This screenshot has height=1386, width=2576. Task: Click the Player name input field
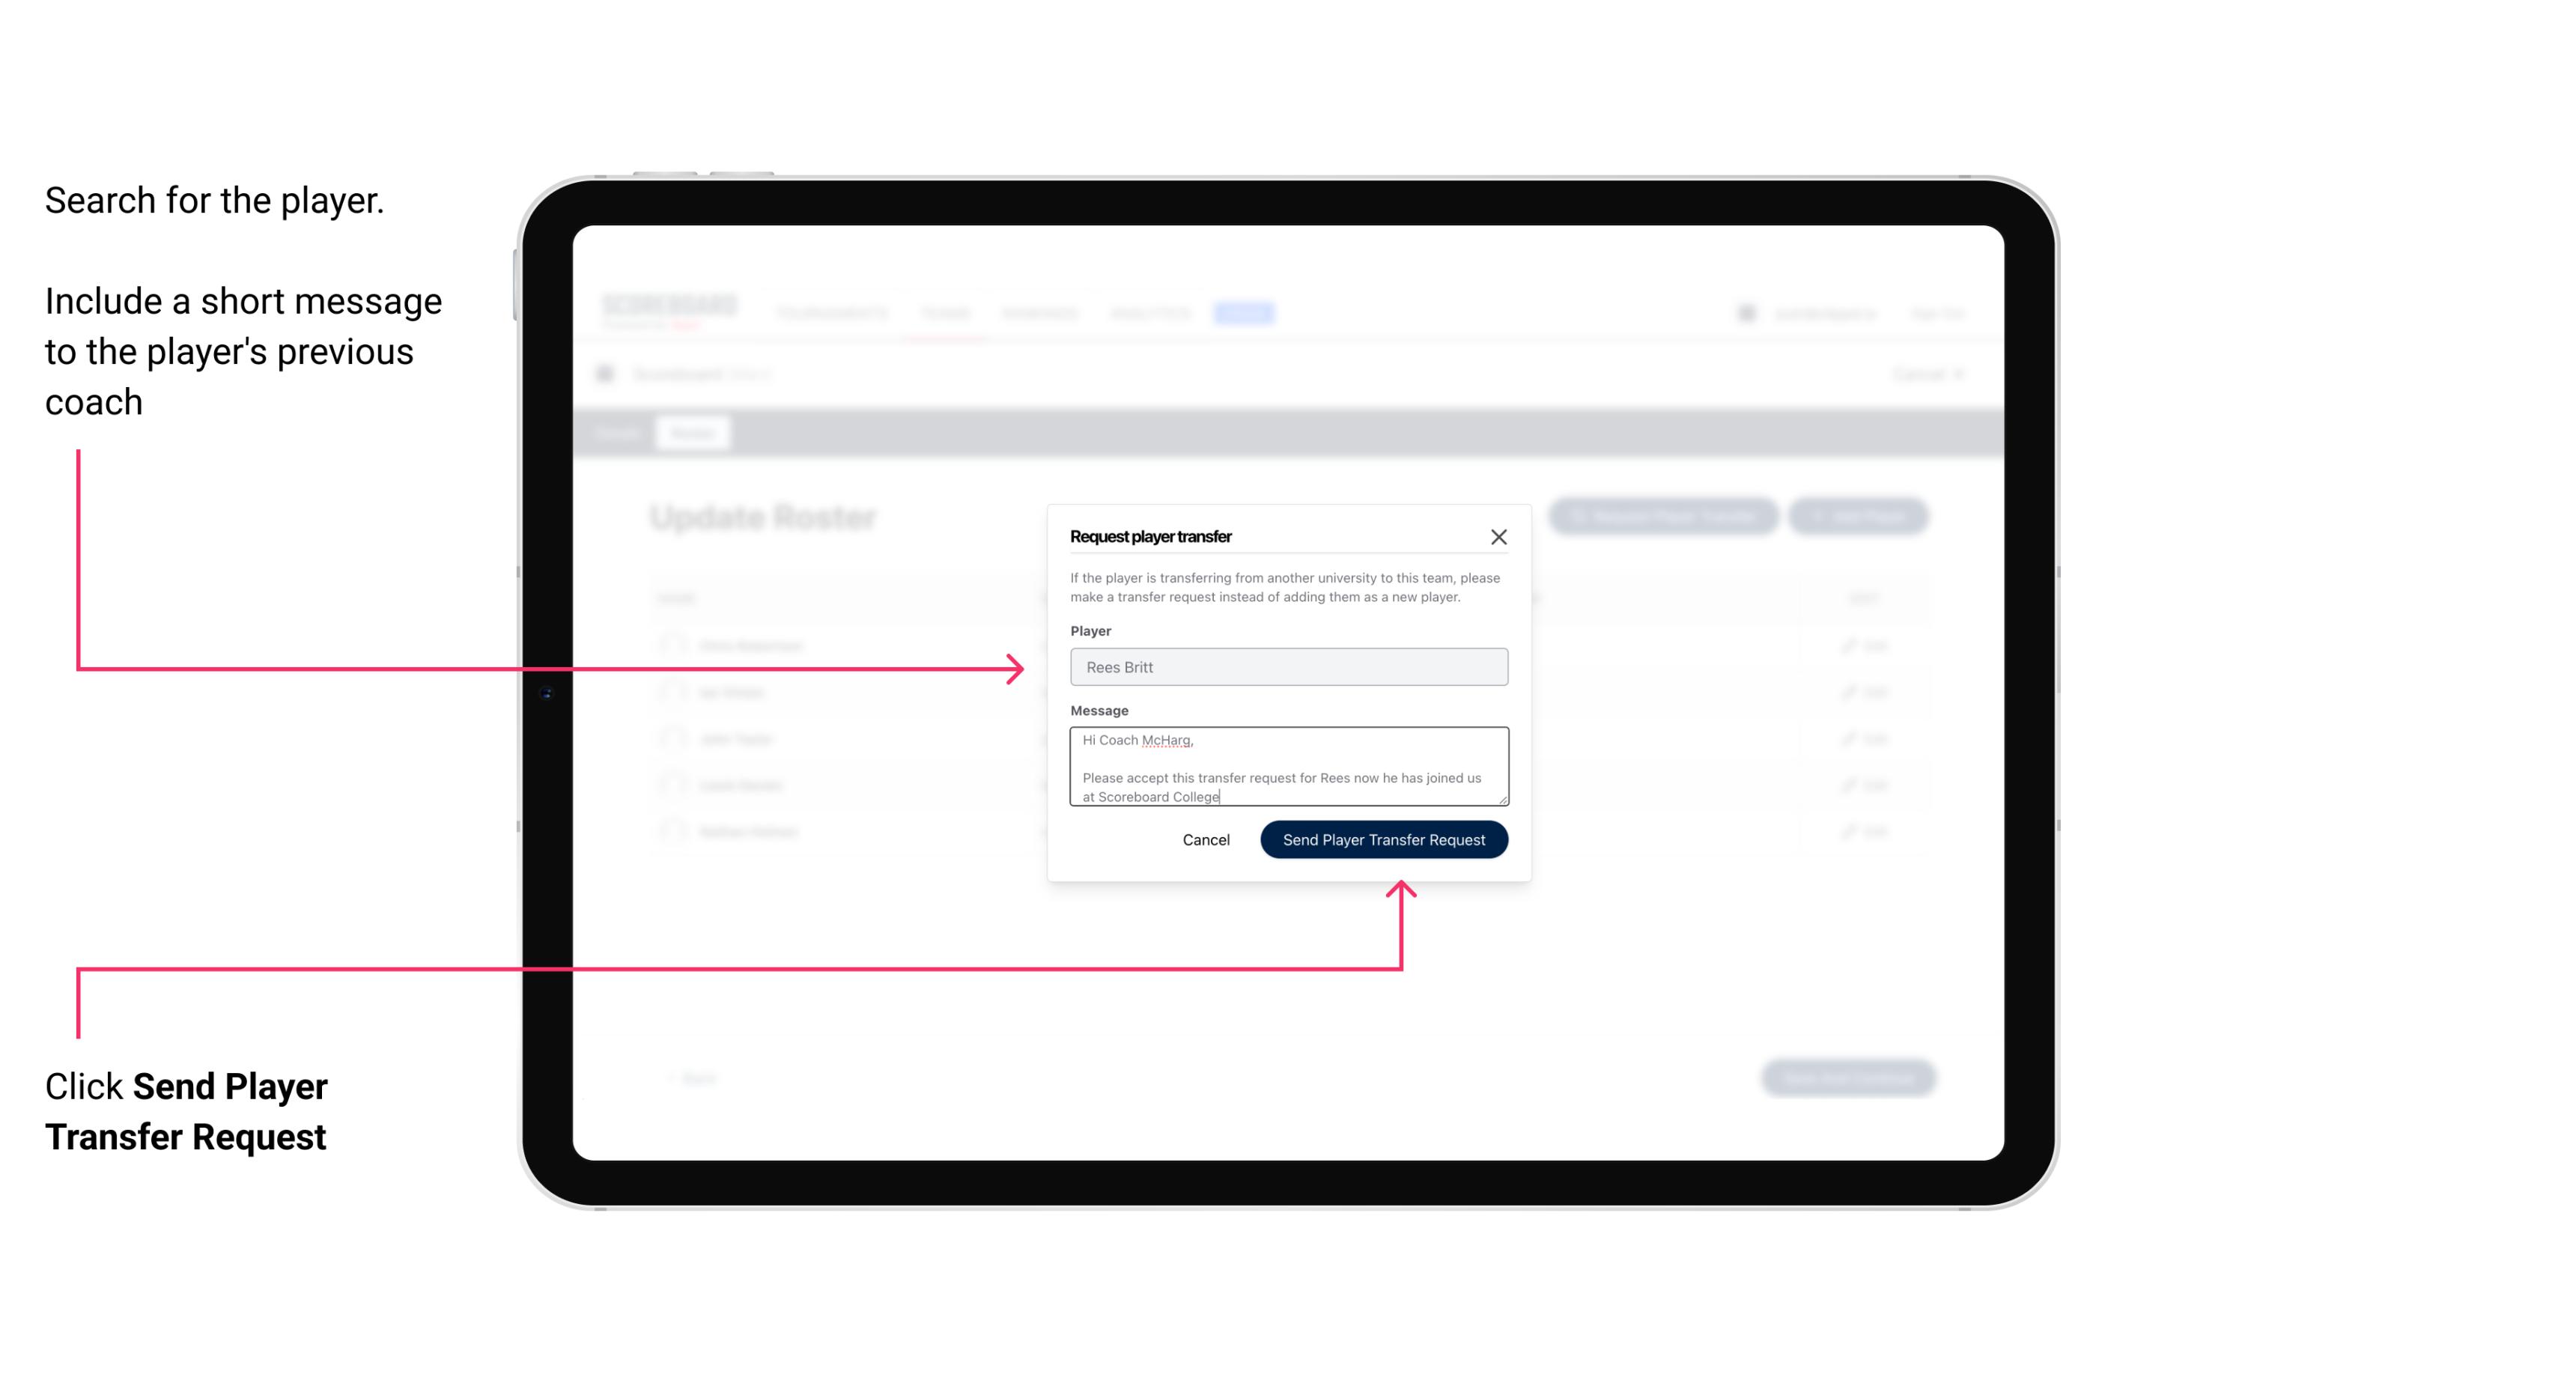tap(1287, 667)
